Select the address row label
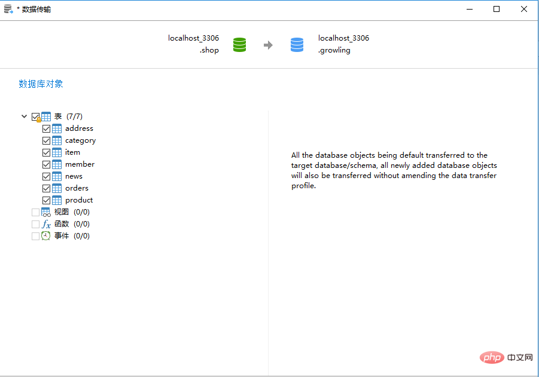 [x=79, y=128]
